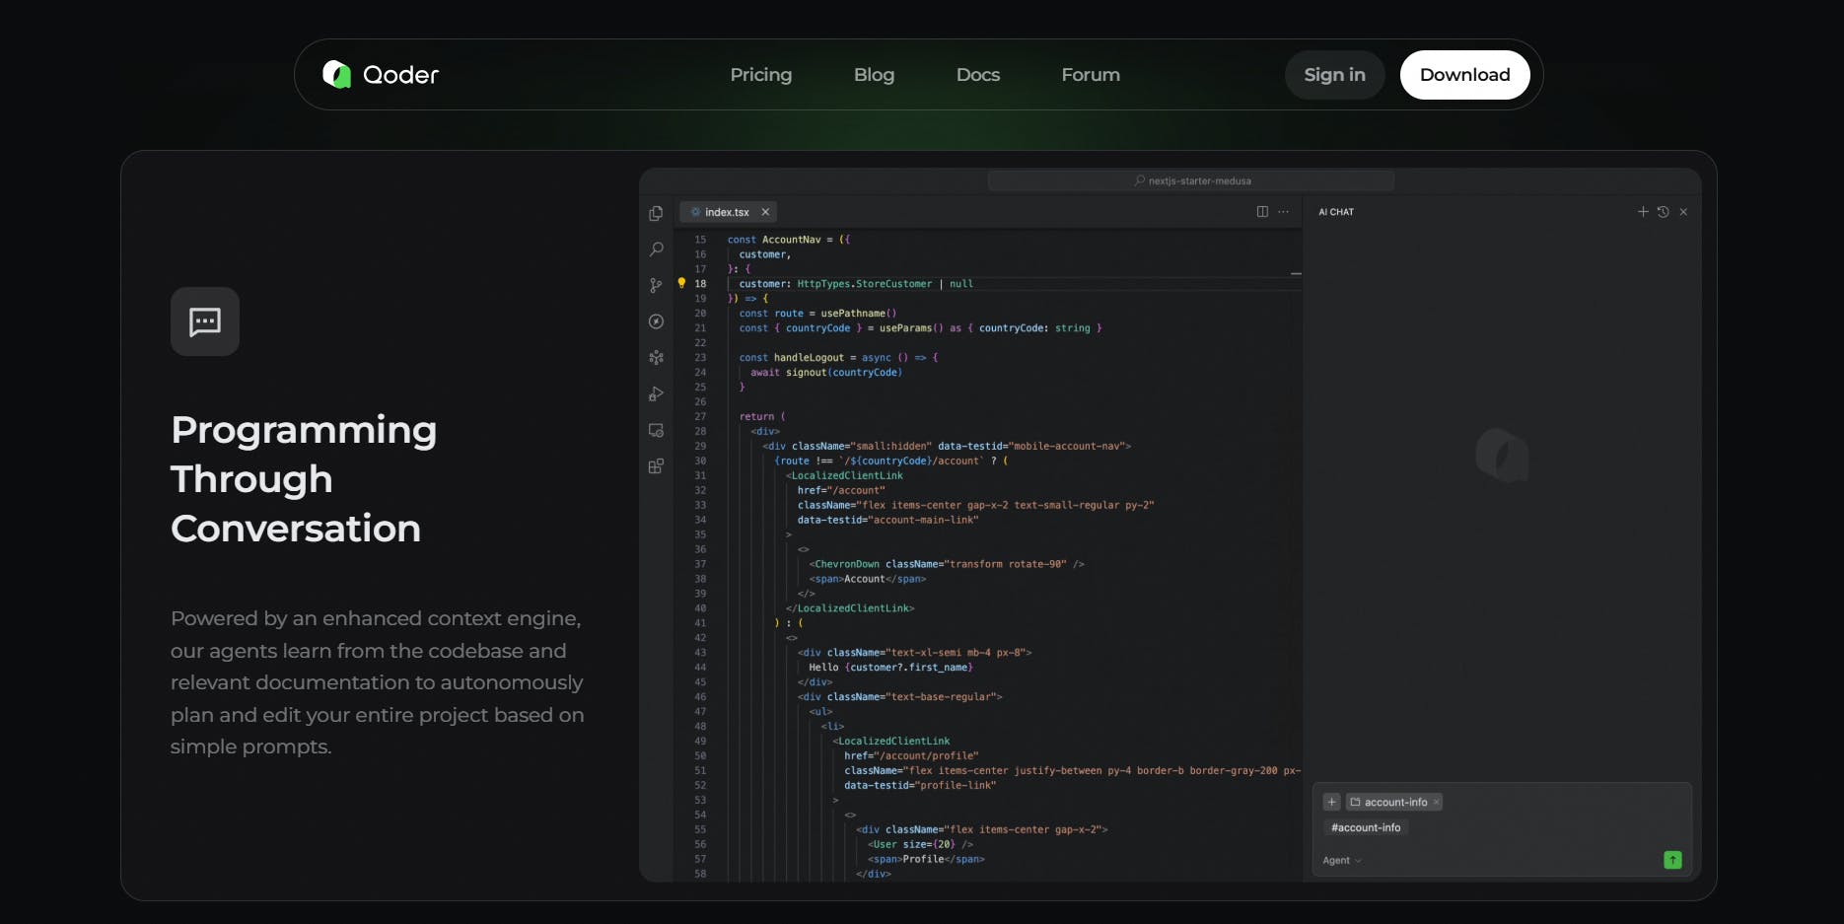
Task: Click the nextjs-starter-medusa search bar
Action: (x=1191, y=180)
